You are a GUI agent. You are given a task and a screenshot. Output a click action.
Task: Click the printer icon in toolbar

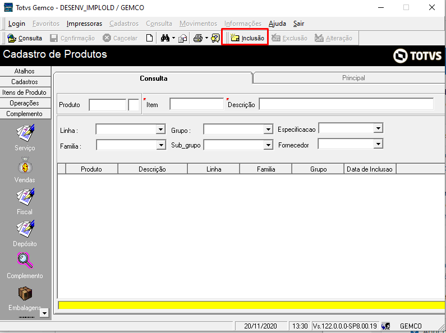click(198, 38)
